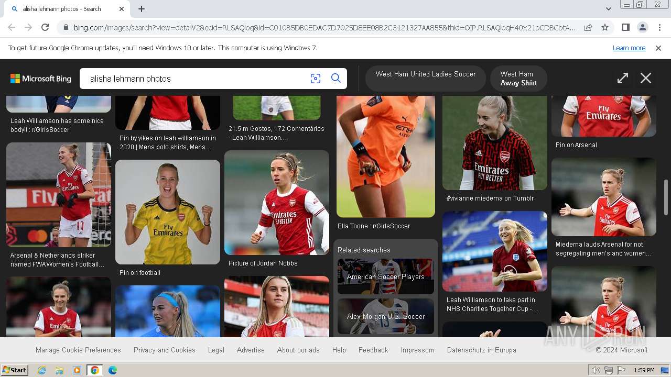
Task: Click 'Ella Toone : r/GirlsSoccer' caption
Action: click(374, 226)
